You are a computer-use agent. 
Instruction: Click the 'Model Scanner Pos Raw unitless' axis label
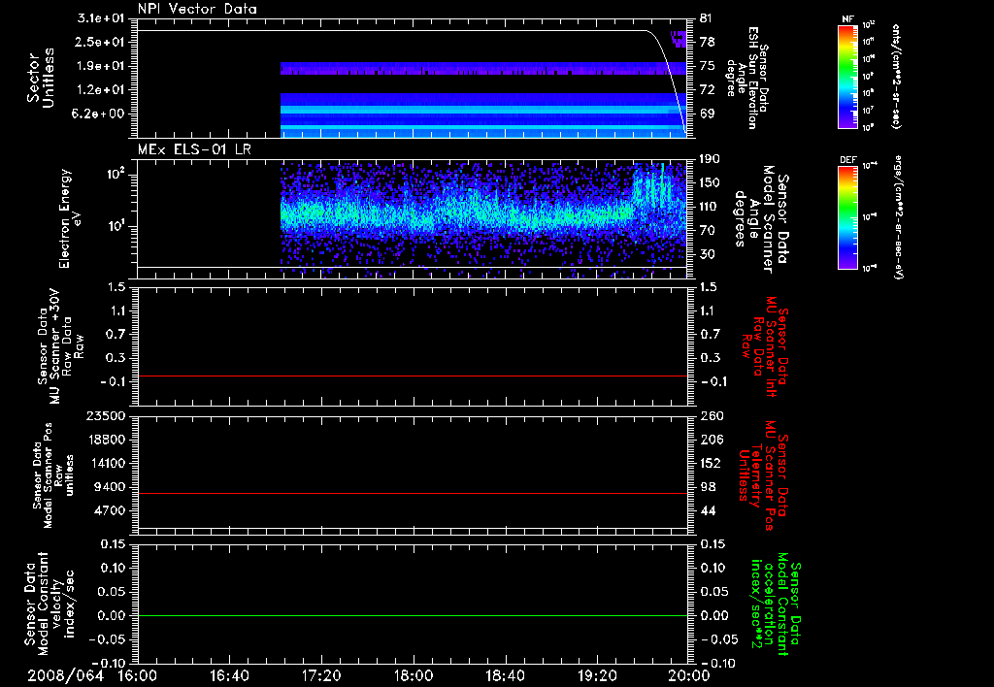(53, 475)
